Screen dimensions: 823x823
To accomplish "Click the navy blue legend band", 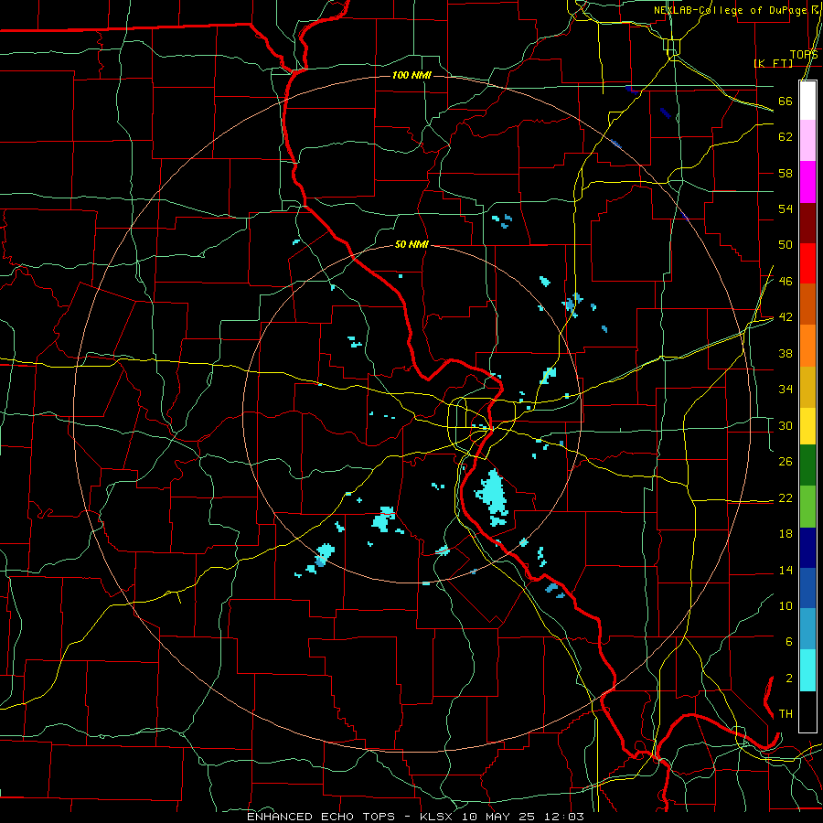I will pos(807,548).
